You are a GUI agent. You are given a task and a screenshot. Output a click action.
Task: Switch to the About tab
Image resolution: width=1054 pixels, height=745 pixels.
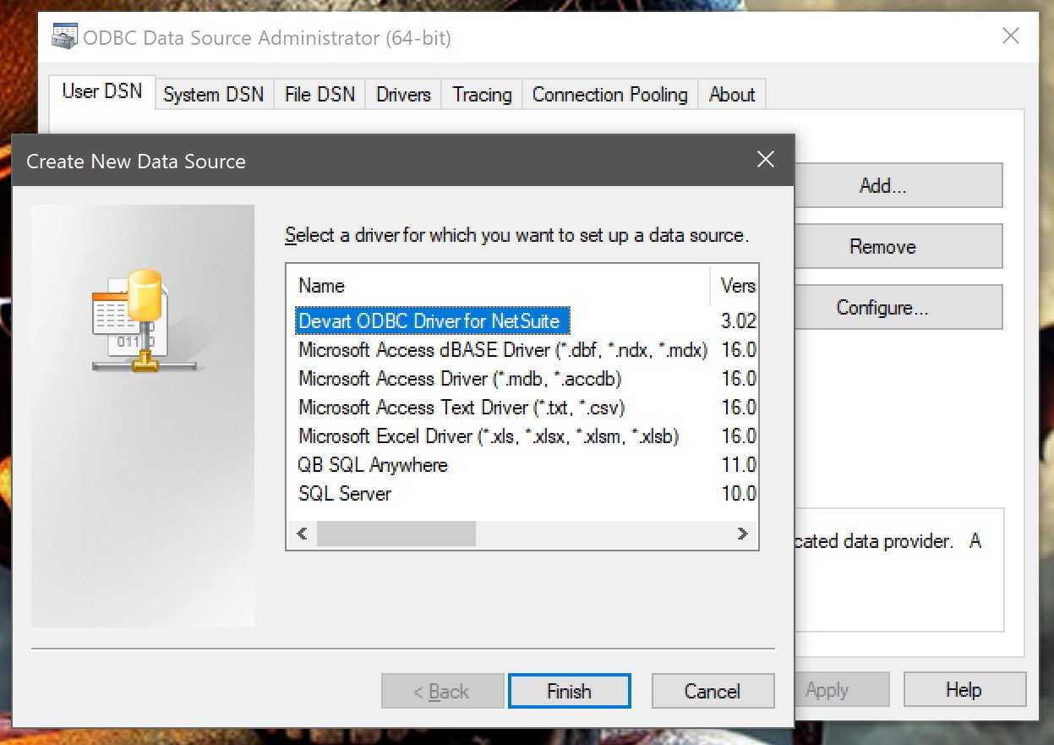point(732,95)
